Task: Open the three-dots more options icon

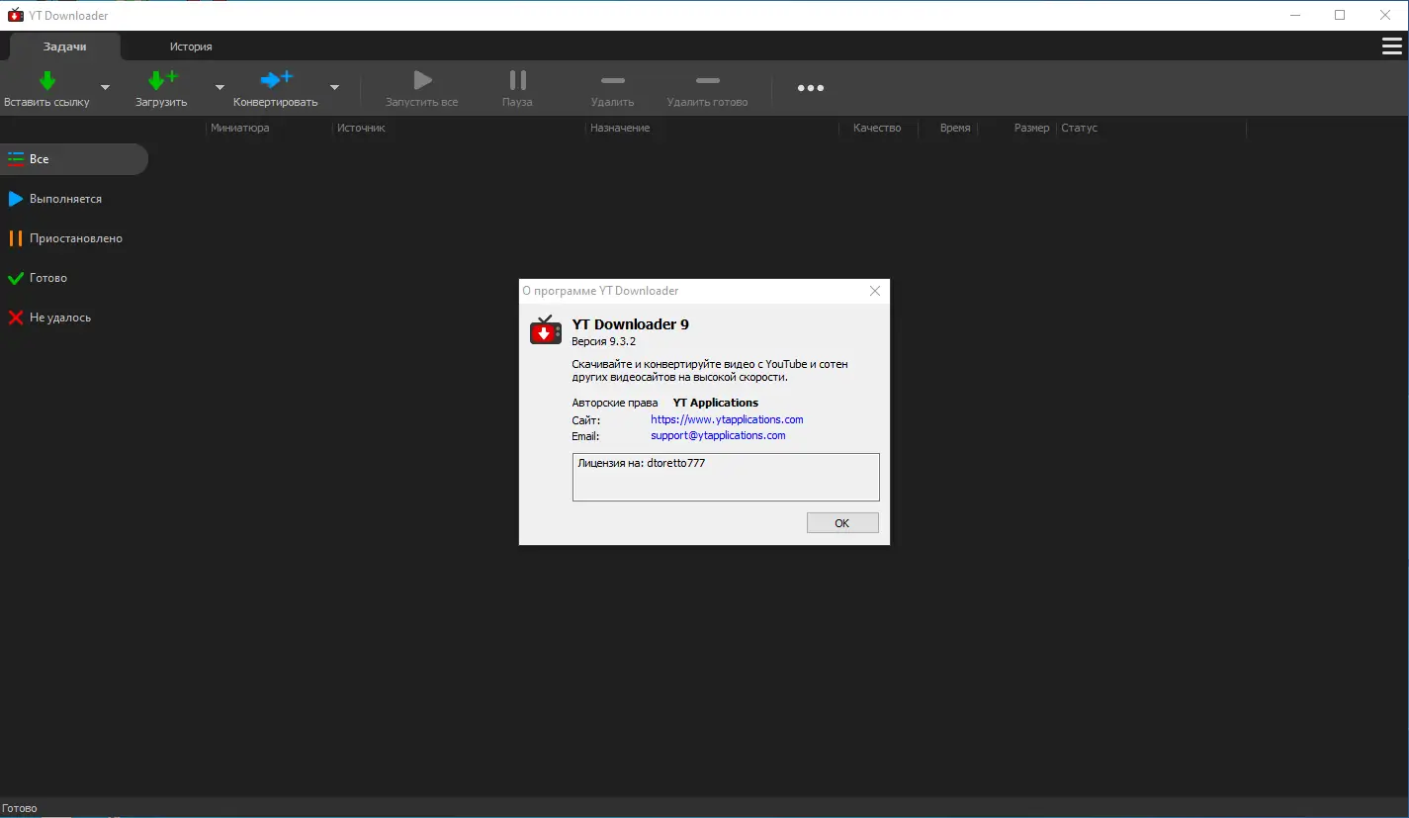Action: click(810, 88)
